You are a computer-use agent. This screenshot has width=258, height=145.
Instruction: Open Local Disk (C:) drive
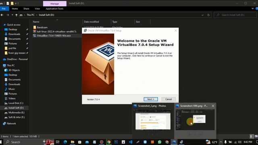(16, 103)
